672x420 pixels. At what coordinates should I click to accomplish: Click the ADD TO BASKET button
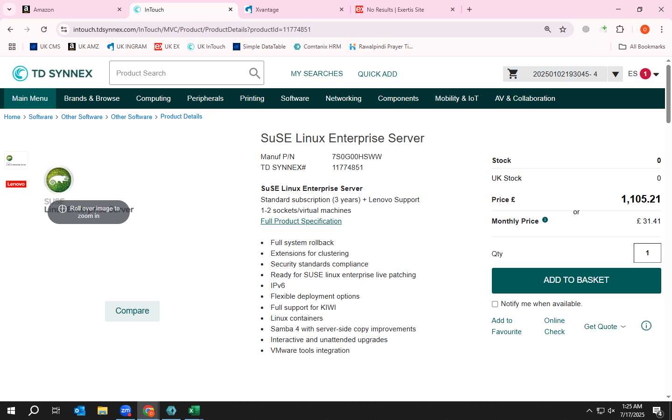[x=576, y=280]
